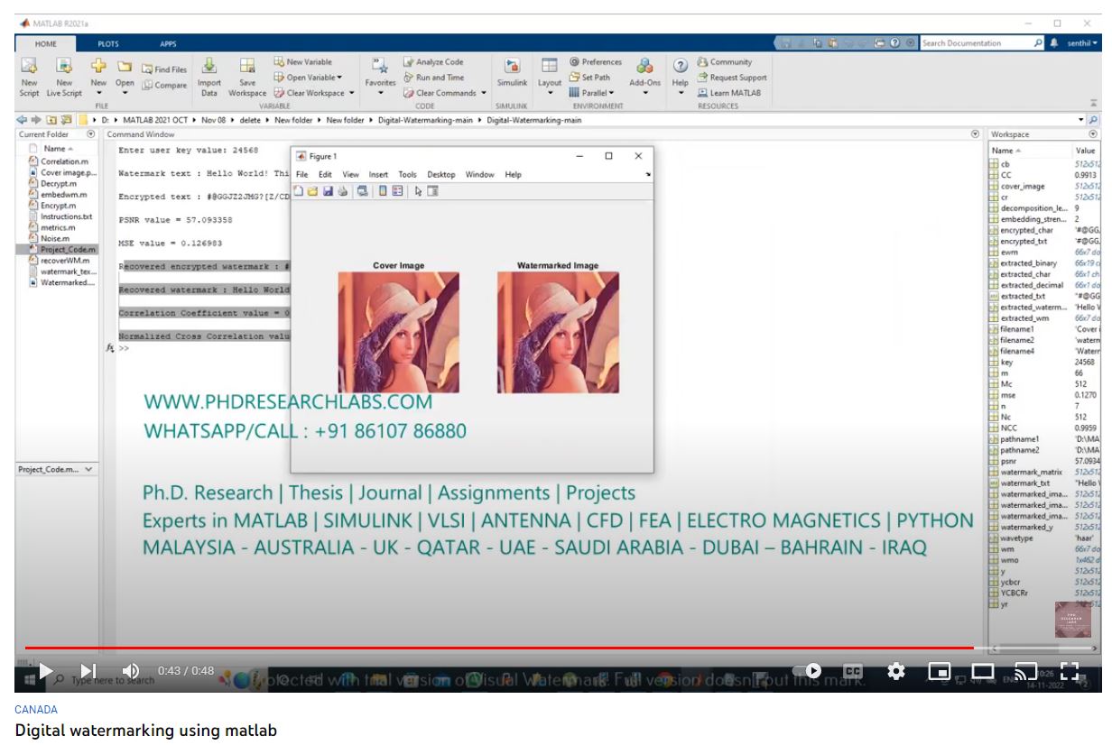Viewport: 1112px width, 745px height.
Task: Expand the Parallel dropdown menu
Action: [x=613, y=93]
